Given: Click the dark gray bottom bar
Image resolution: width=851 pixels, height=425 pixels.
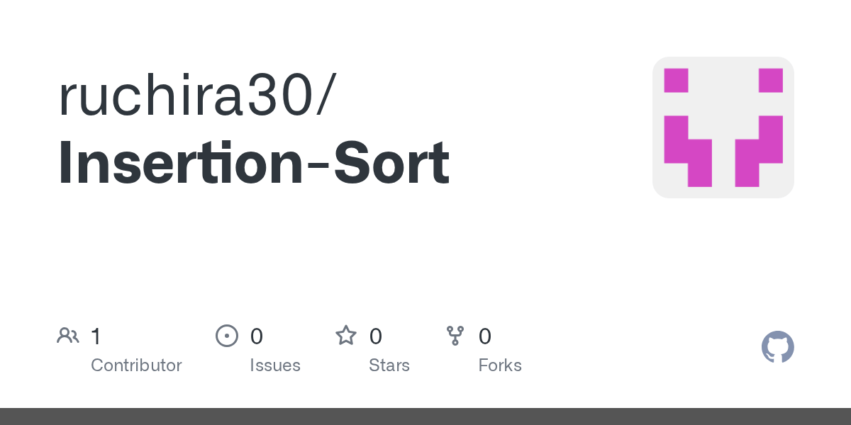Looking at the screenshot, I should [x=425, y=416].
